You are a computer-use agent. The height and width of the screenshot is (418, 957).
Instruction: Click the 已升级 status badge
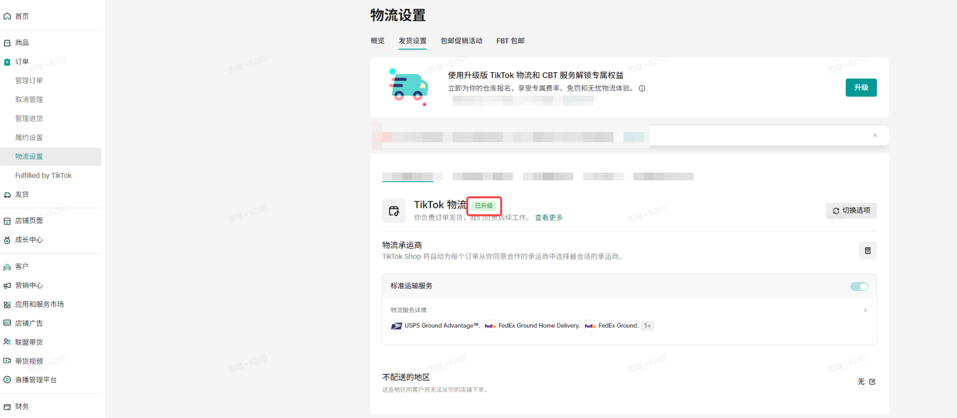pyautogui.click(x=484, y=206)
